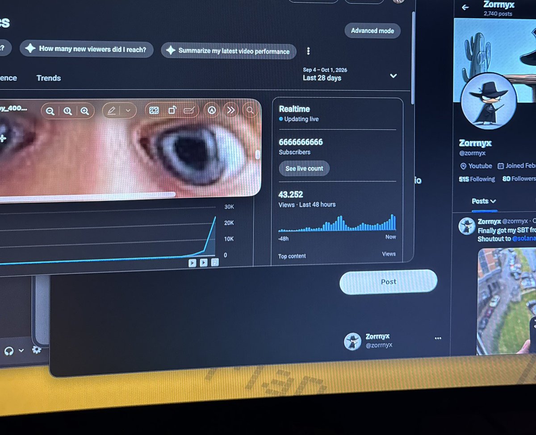The width and height of the screenshot is (536, 435).
Task: Open the aerial photo in Zorrnyx's post
Action: (x=507, y=302)
